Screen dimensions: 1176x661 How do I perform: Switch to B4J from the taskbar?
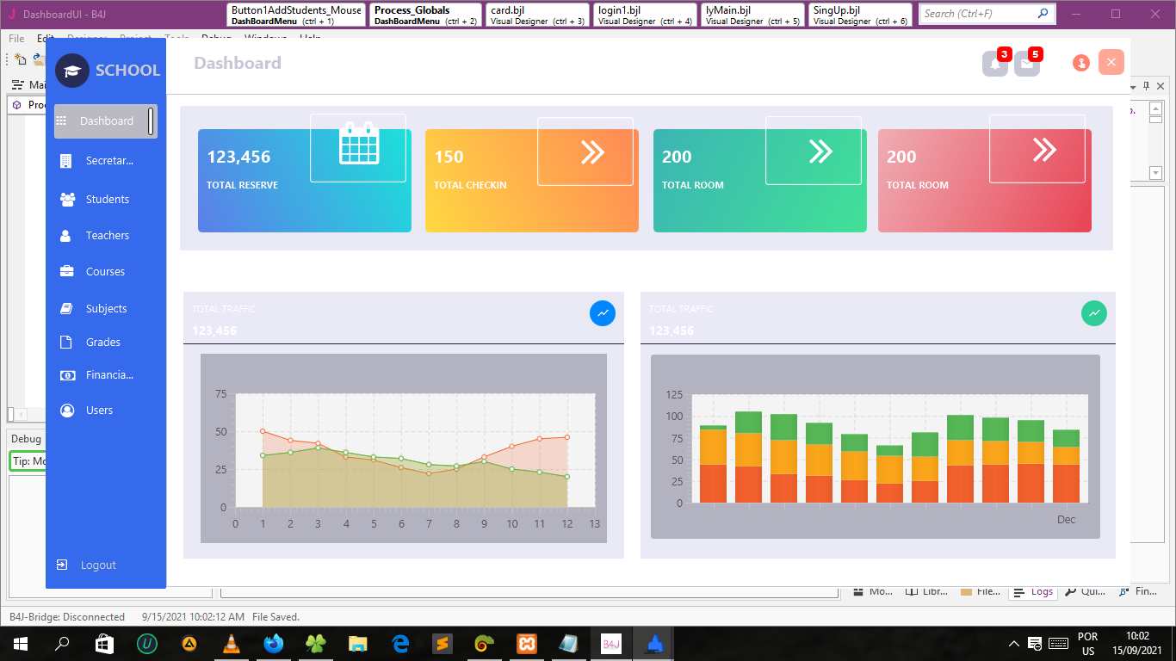click(x=611, y=644)
